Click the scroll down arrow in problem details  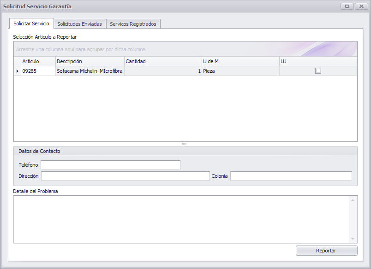353,239
